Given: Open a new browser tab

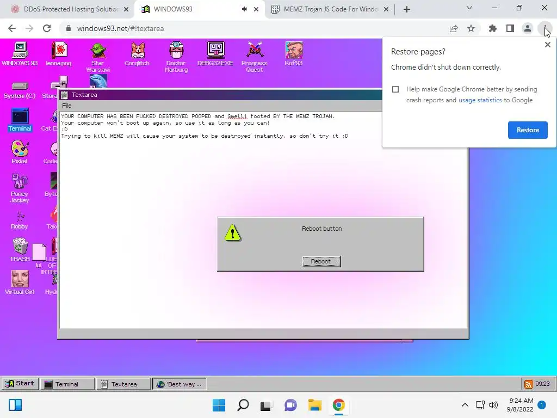Looking at the screenshot, I should 407,9.
